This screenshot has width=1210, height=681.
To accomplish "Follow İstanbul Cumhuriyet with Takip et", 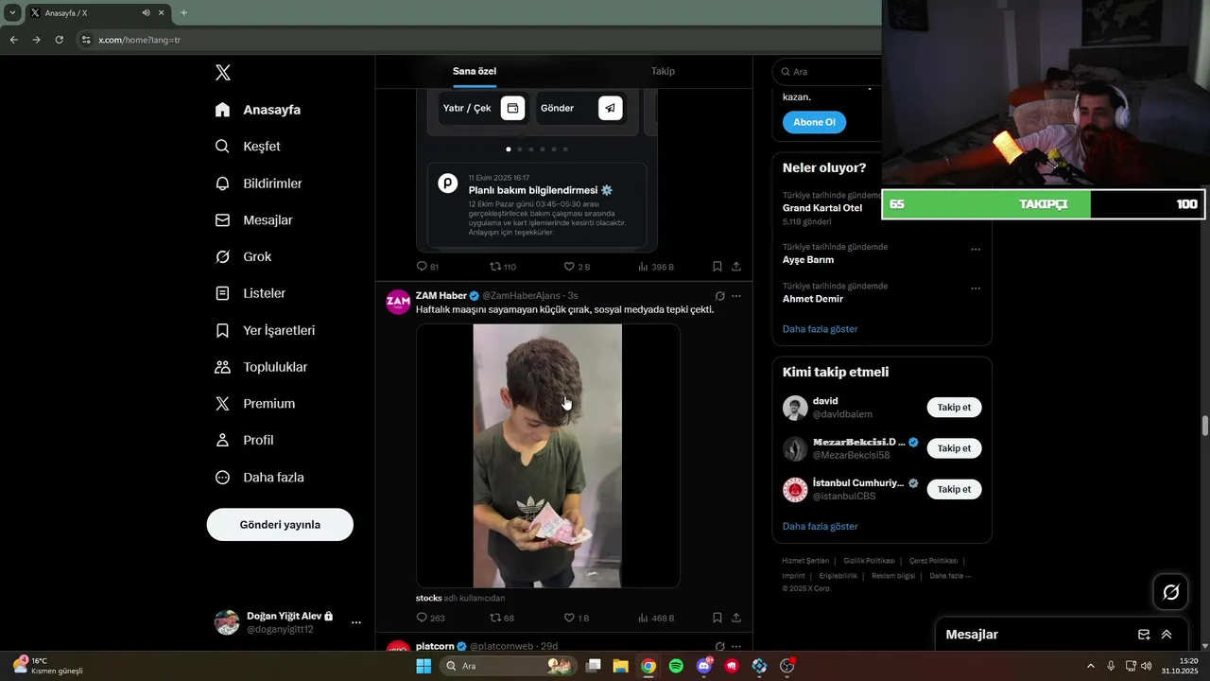I will coord(954,489).
